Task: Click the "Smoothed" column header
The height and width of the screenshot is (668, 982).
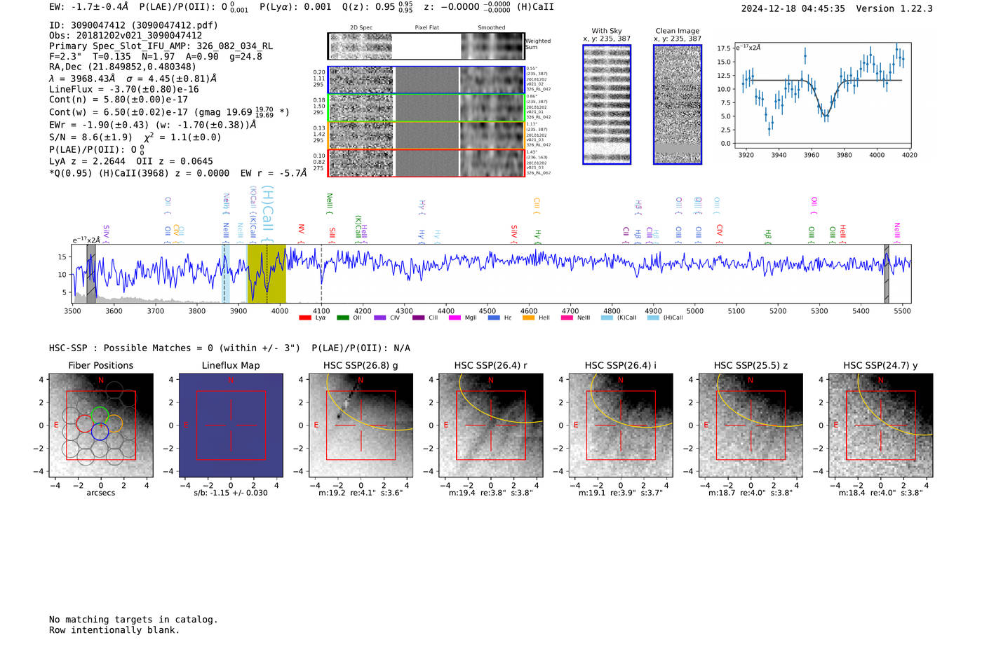Action: tap(491, 27)
